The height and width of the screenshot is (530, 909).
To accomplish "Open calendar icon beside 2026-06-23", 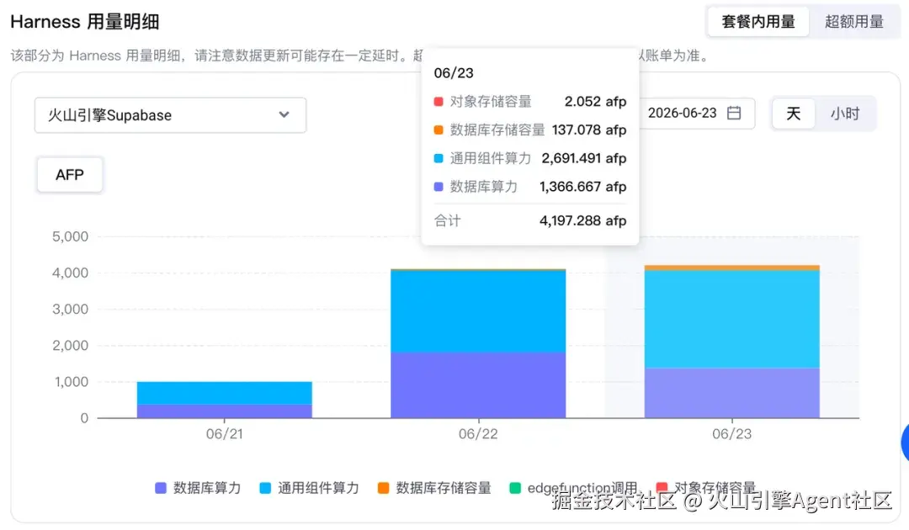I will pos(734,113).
